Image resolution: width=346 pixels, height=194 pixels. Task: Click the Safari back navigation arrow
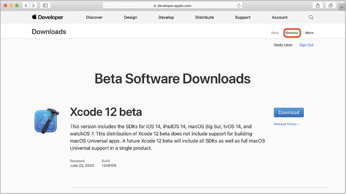[x=26, y=5]
